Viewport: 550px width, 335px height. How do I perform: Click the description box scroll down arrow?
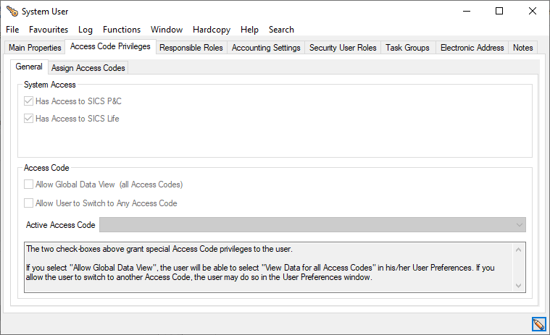[x=518, y=286]
